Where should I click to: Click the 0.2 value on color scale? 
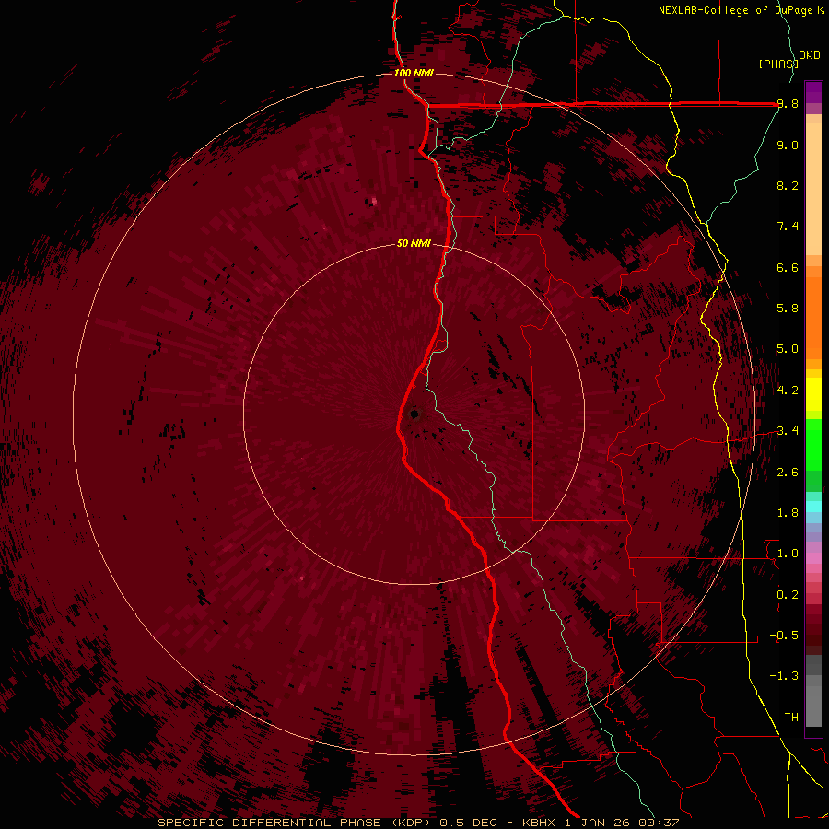[x=788, y=595]
